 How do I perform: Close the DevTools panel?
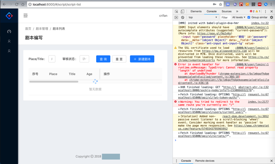coord(272,11)
